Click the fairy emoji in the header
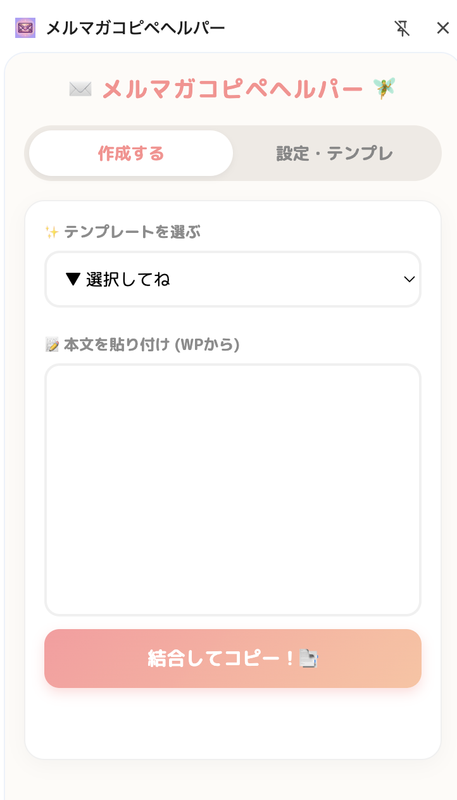 384,89
